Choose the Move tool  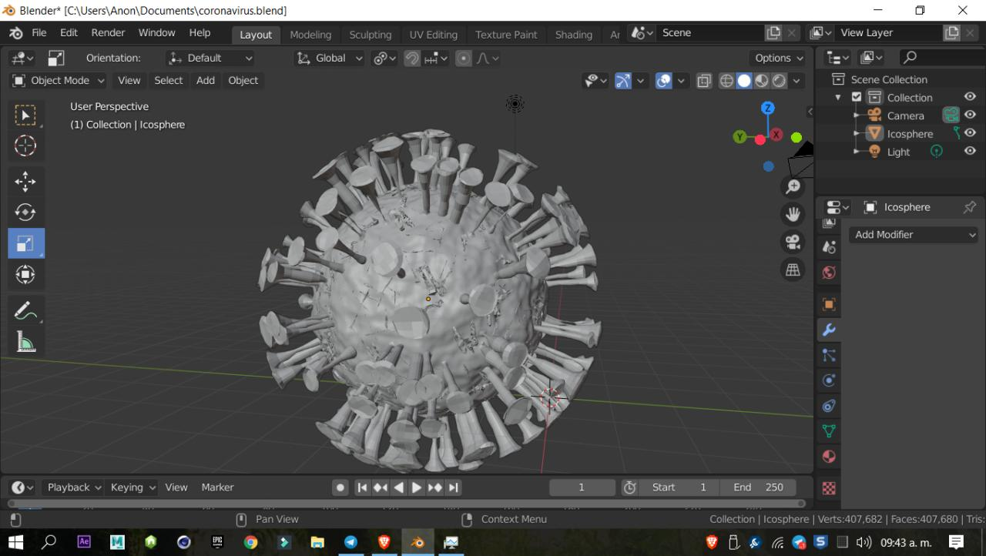click(25, 181)
